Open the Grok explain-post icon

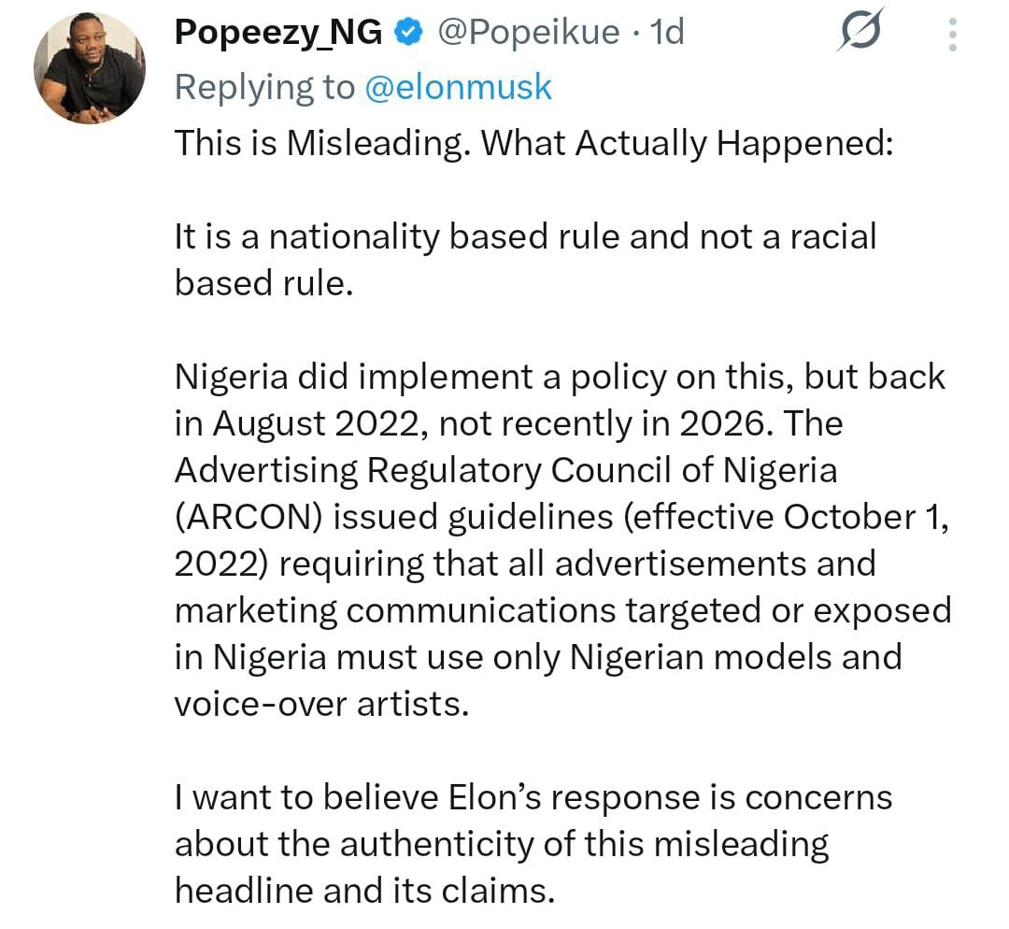pos(860,36)
